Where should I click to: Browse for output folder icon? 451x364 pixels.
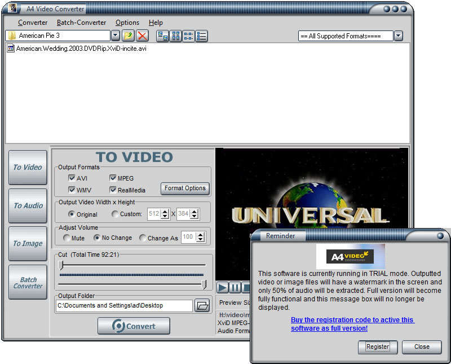[202, 305]
